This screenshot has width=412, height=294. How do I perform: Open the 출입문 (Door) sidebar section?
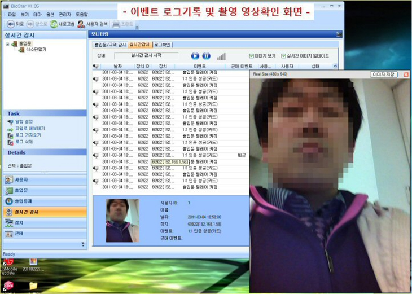[44, 190]
